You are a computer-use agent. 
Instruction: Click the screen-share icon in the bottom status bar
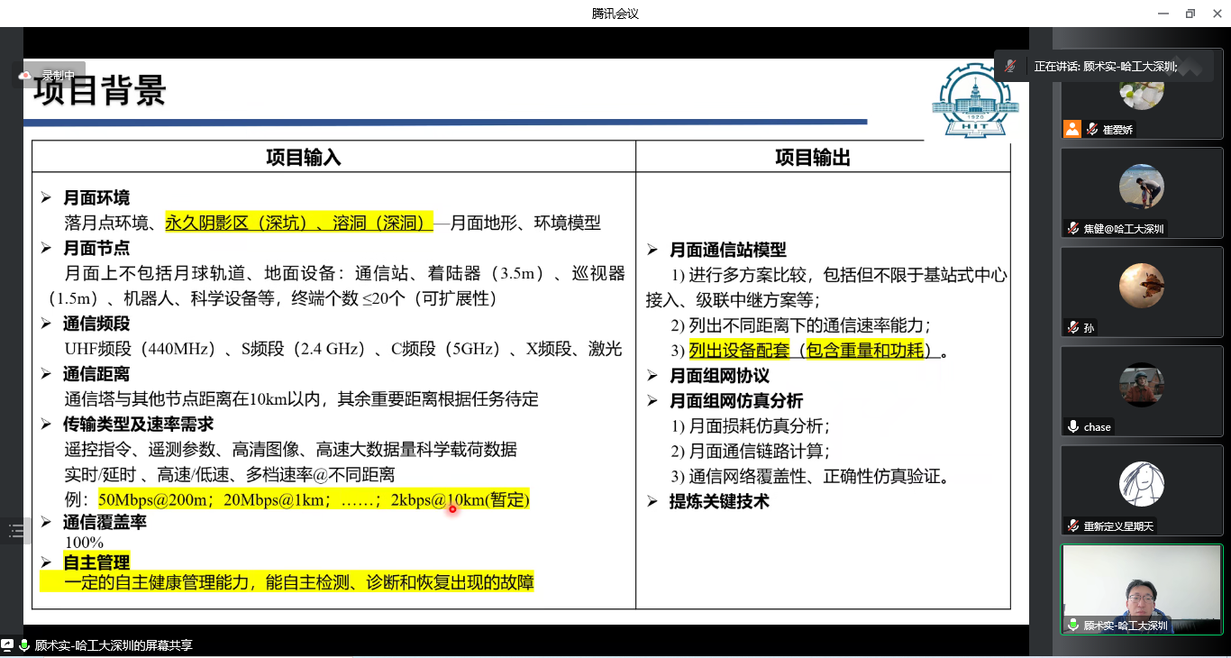pyautogui.click(x=7, y=644)
